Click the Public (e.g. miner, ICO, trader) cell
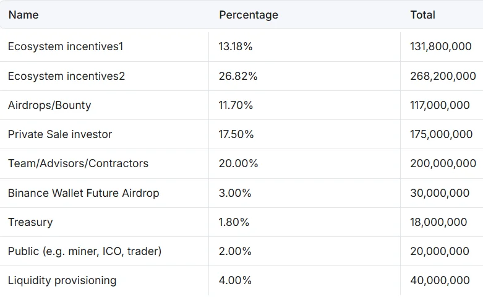 tap(85, 251)
